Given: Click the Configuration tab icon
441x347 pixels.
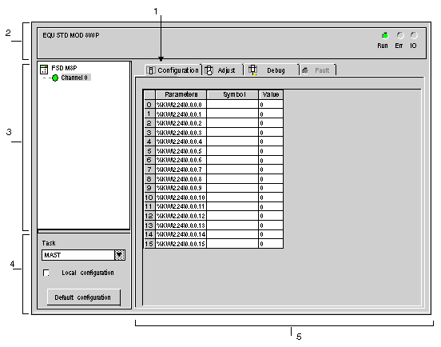Looking at the screenshot, I should [x=150, y=70].
